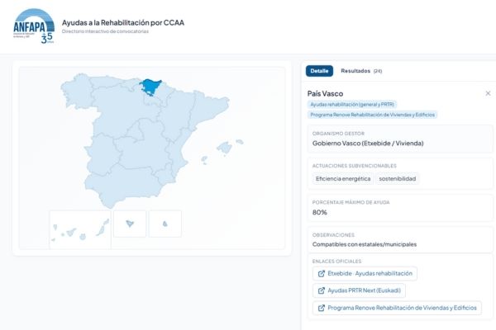Image resolution: width=496 pixels, height=330 pixels.
Task: Click the 'Eficiencia energética' chip
Action: [343, 179]
